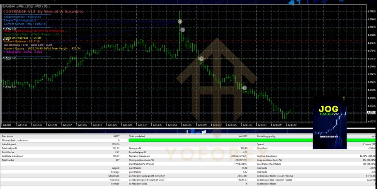Click the Largest profit trade value 73.80
The image size is (377, 189).
coord(245,168)
